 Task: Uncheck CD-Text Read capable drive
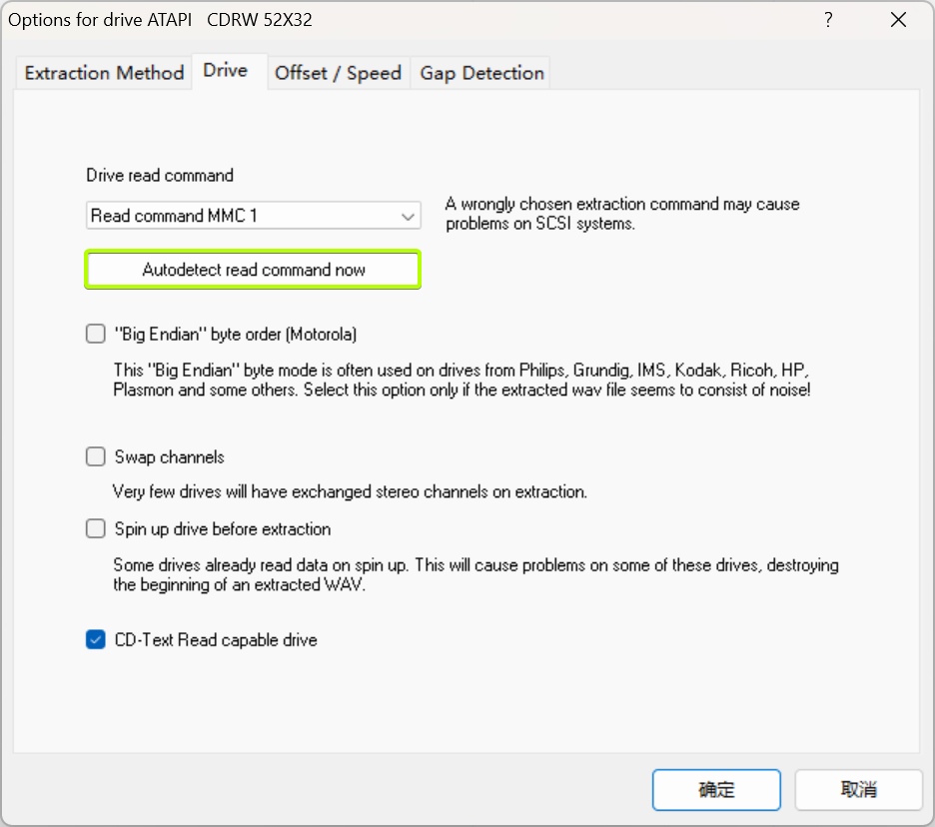96,640
